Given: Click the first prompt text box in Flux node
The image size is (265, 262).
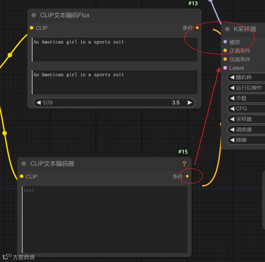Looking at the screenshot, I should tap(115, 50).
